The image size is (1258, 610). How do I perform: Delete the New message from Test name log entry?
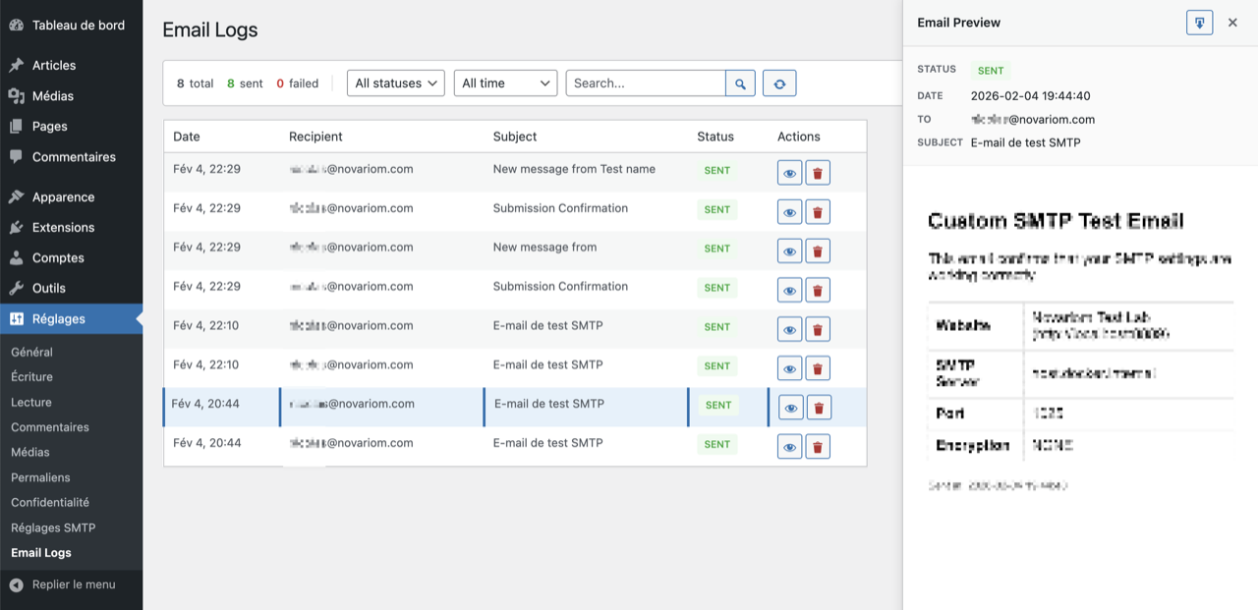pyautogui.click(x=818, y=172)
